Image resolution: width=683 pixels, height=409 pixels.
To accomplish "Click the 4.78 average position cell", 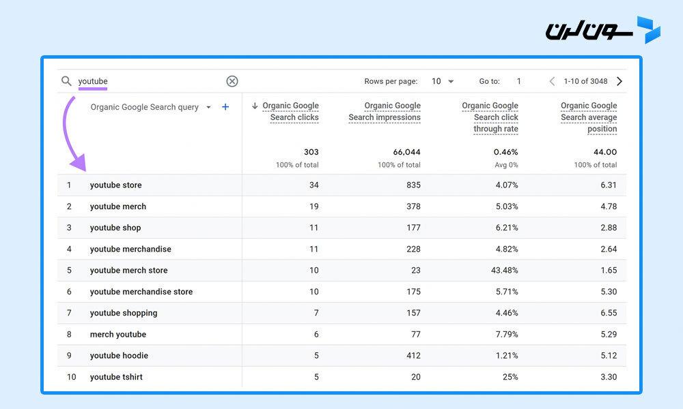I will coord(609,207).
